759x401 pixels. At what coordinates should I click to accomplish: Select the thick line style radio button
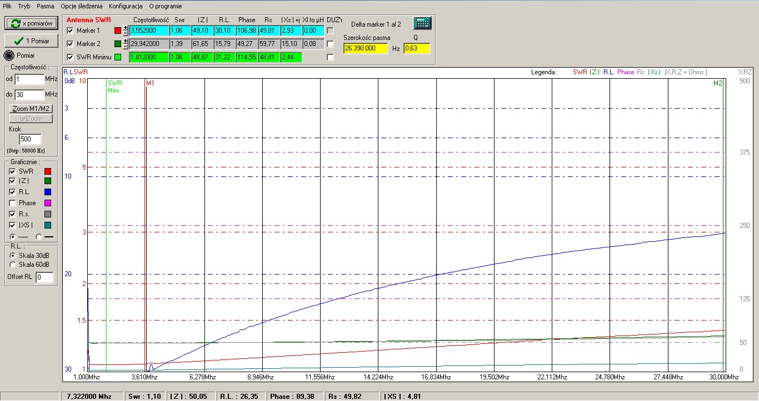38,236
